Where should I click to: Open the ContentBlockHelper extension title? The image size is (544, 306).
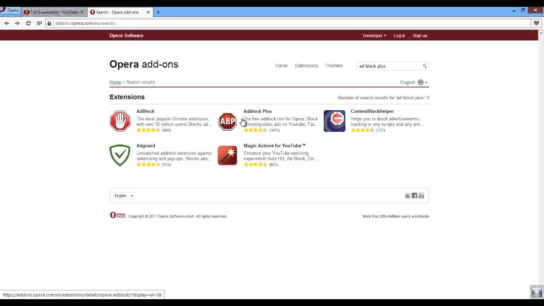click(x=372, y=111)
